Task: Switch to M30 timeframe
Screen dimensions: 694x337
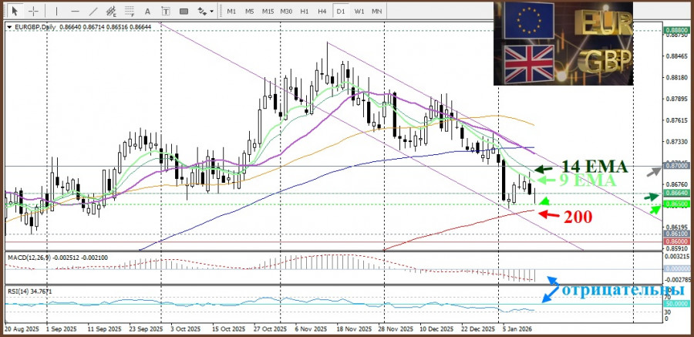Action: click(286, 12)
